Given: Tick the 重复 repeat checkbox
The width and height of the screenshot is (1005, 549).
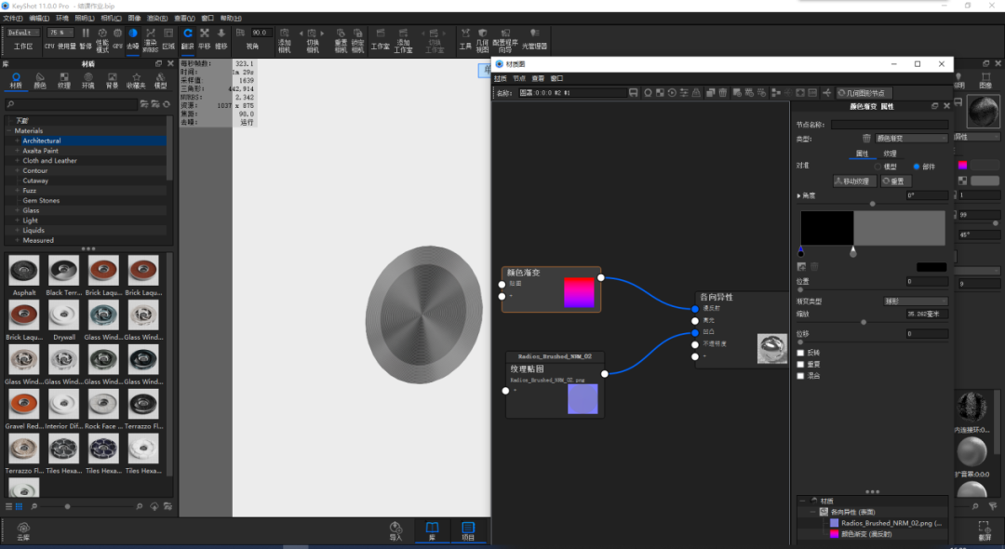Looking at the screenshot, I should [x=800, y=364].
